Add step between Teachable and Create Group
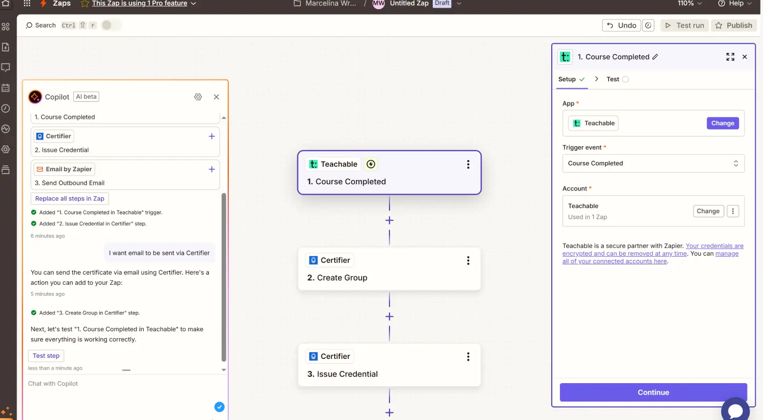 390,221
